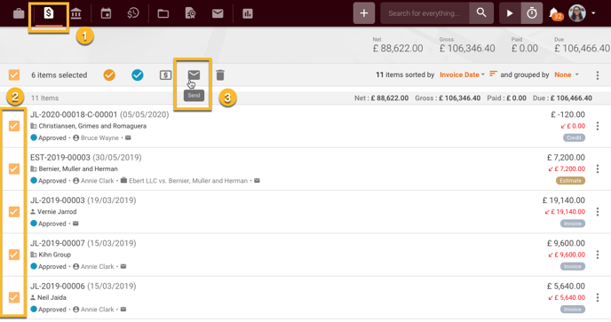
Task: Uncheck the JL-2020-00018-C-00001 checkbox
Action: click(14, 126)
